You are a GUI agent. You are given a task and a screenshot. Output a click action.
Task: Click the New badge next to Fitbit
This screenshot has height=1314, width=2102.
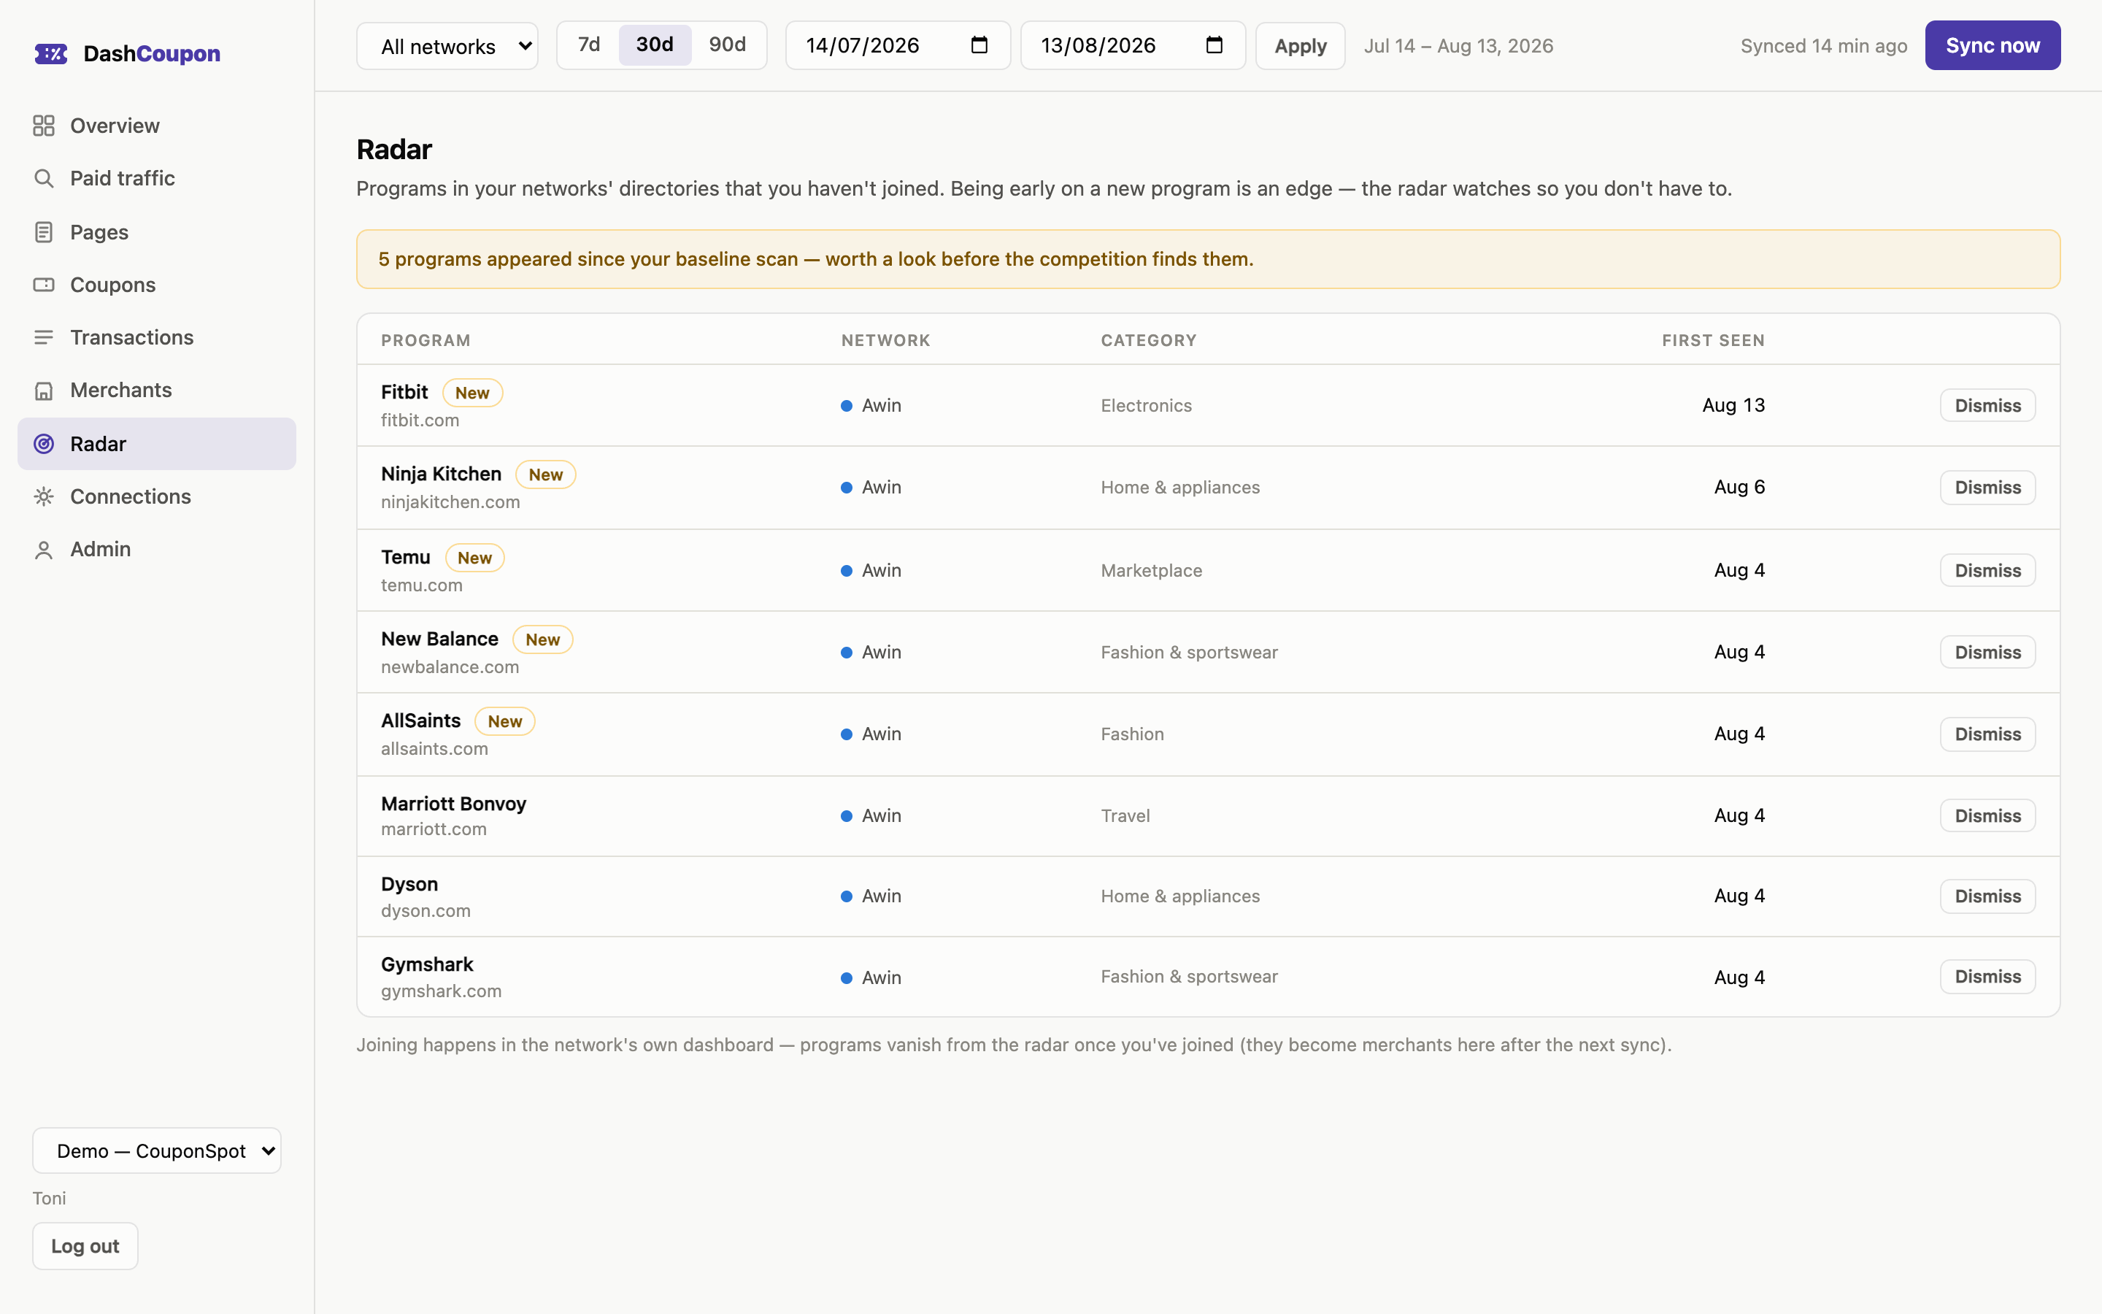tap(472, 393)
